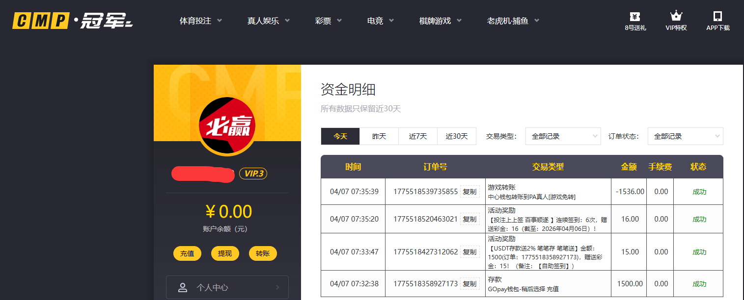
Task: Select the 昨天 date filter tab
Action: [x=379, y=136]
